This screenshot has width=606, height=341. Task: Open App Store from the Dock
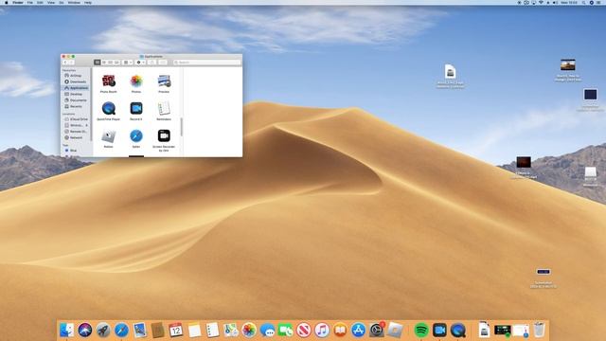358,331
